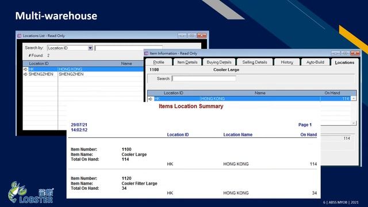Maximize the Item Information window
Viewport: 368px width, 207px height.
345,53
